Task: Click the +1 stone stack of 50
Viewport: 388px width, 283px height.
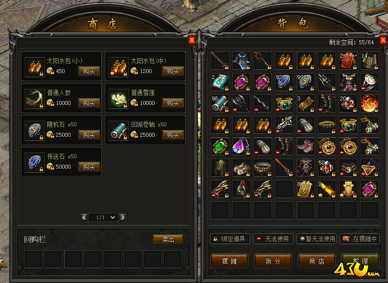Action: pos(326,168)
